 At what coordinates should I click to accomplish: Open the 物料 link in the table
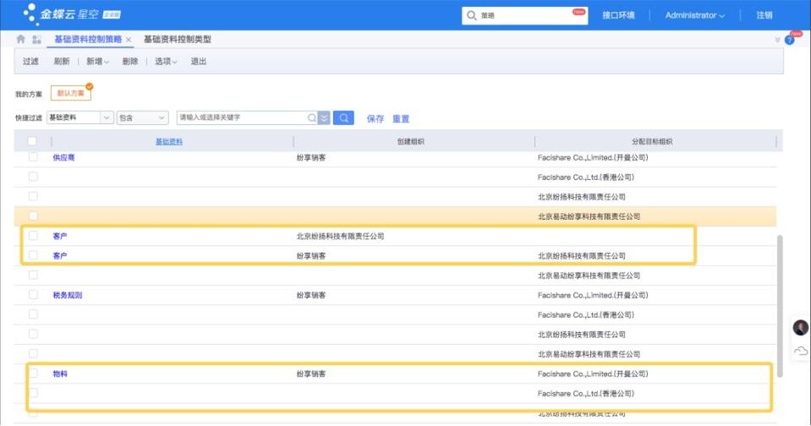click(x=60, y=374)
